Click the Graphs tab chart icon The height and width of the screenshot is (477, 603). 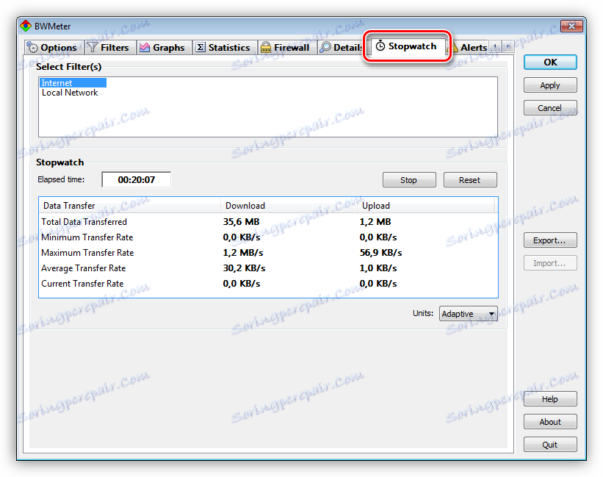(145, 47)
